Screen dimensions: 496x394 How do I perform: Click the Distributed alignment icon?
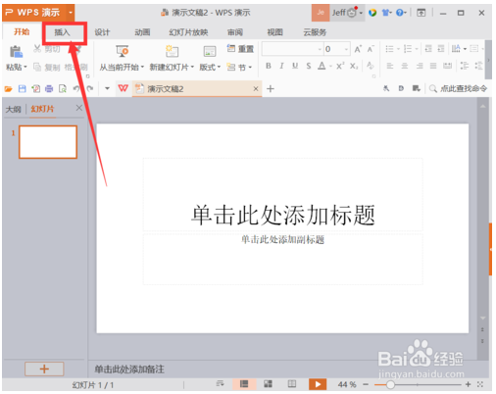pos(447,66)
